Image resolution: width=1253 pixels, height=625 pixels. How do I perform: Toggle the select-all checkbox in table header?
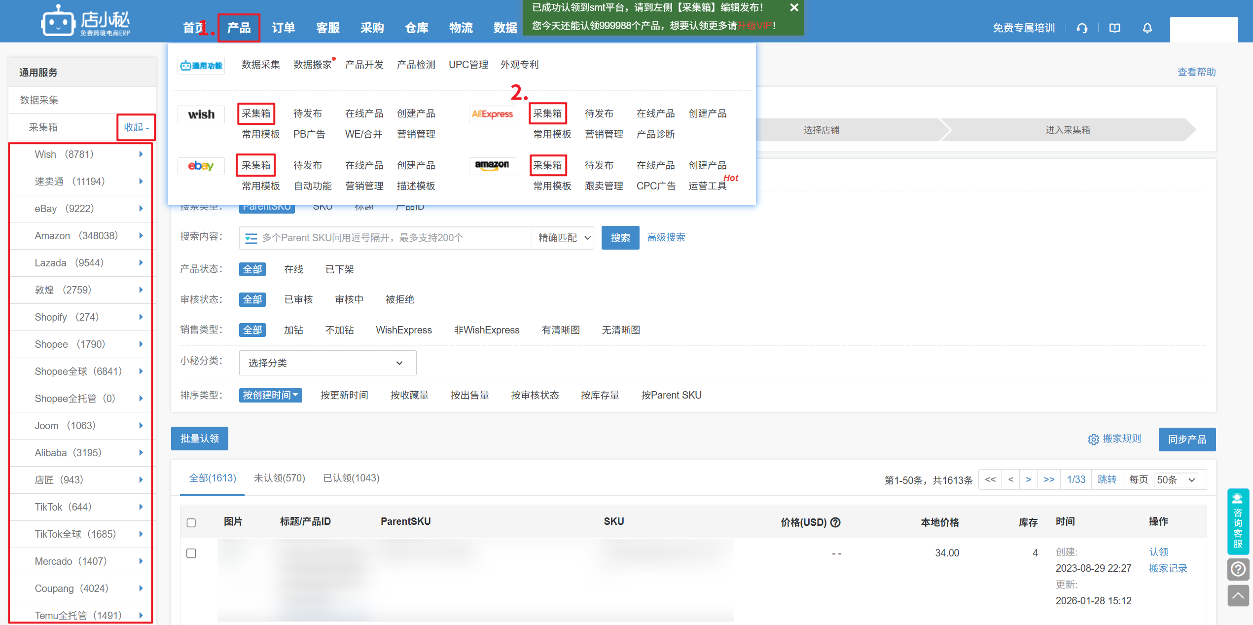(x=191, y=522)
